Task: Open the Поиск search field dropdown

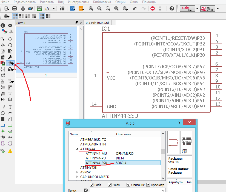Action: click(x=163, y=190)
